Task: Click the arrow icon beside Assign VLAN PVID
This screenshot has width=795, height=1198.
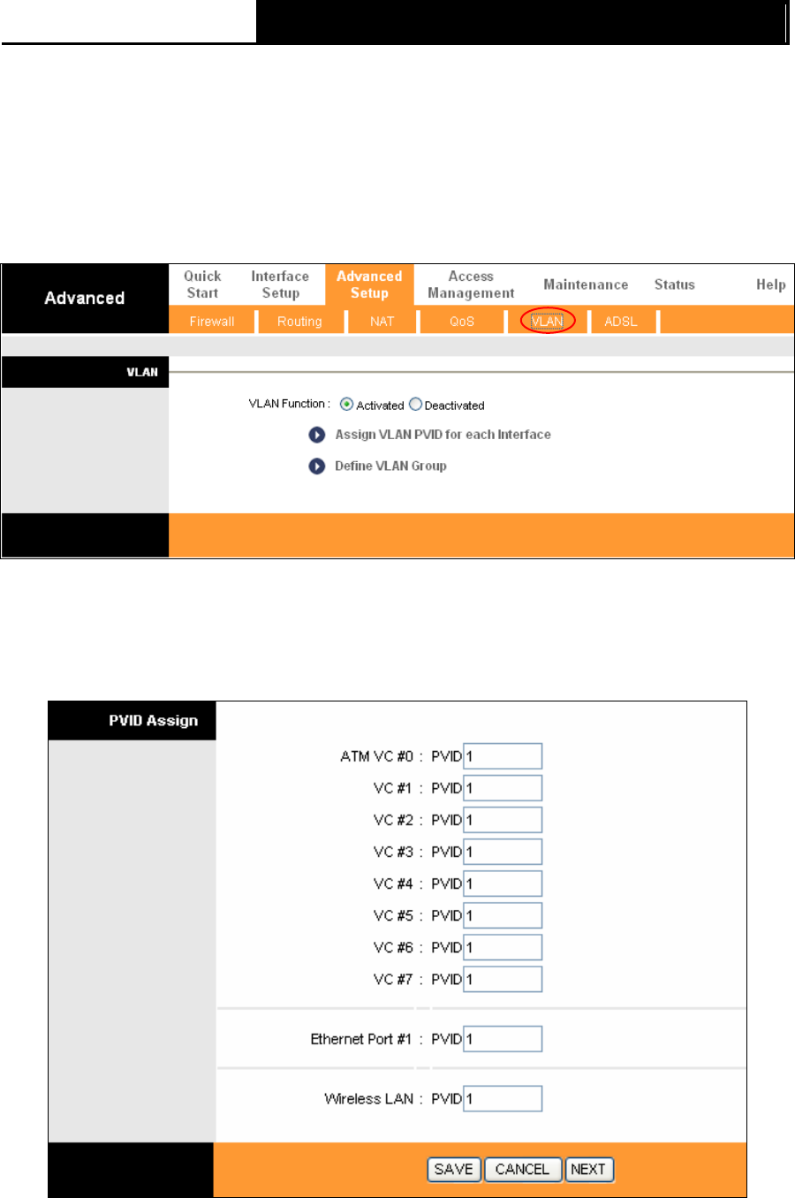Action: click(317, 435)
